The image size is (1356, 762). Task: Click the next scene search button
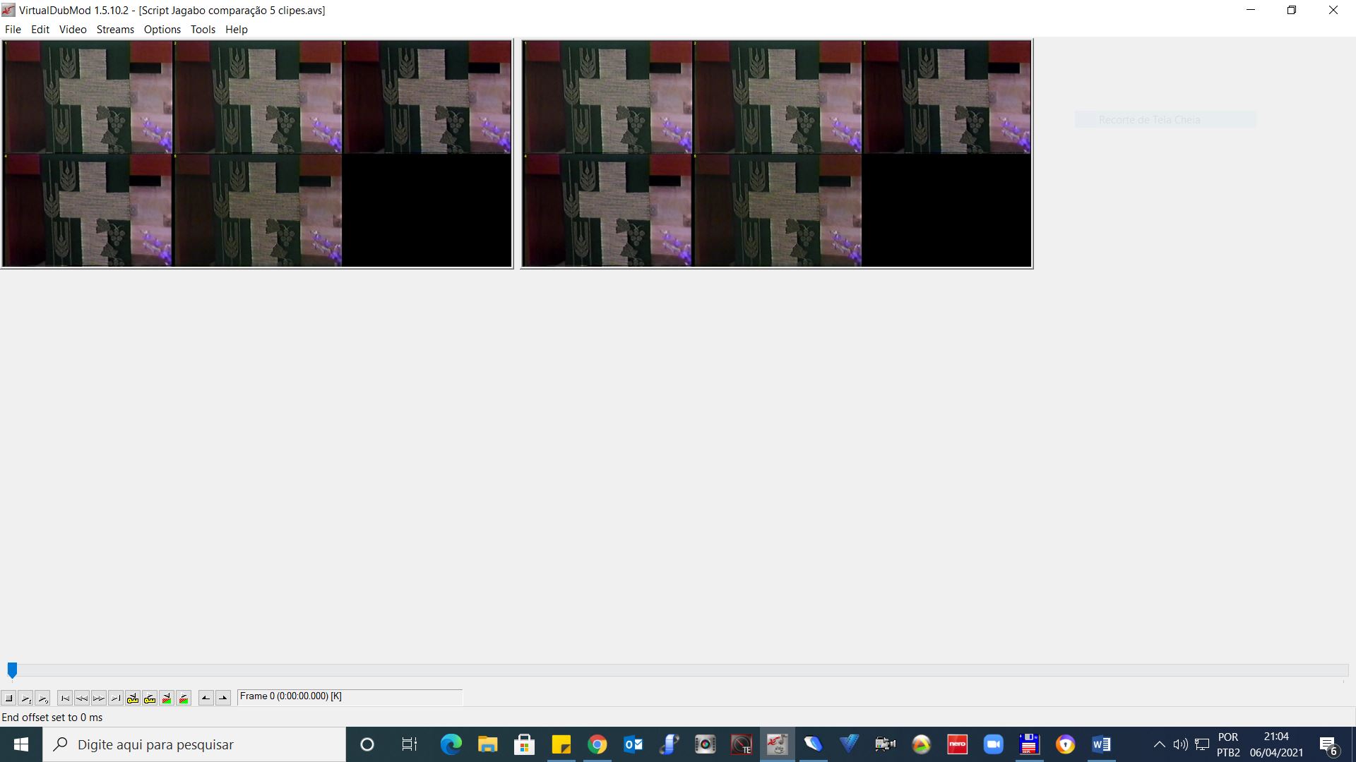click(184, 698)
